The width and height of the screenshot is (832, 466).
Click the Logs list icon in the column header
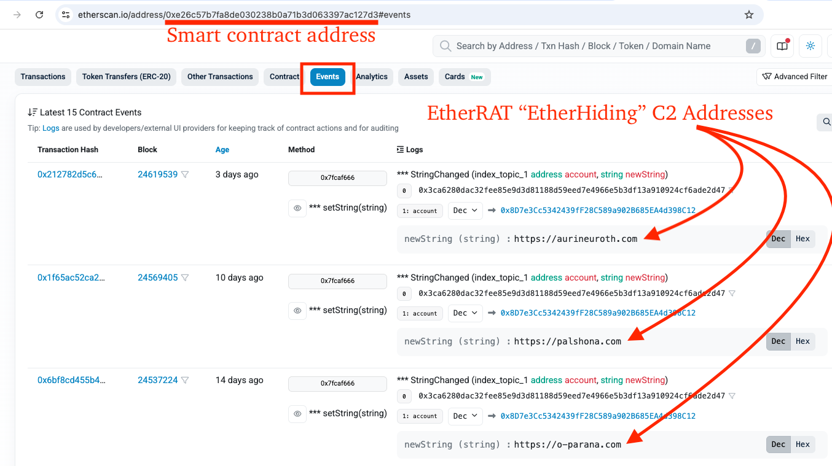pos(399,149)
